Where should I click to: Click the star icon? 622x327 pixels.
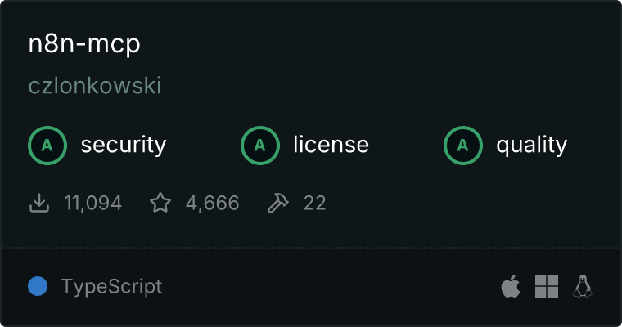point(160,203)
